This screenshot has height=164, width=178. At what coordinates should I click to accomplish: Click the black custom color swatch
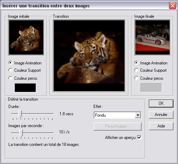coord(25,88)
